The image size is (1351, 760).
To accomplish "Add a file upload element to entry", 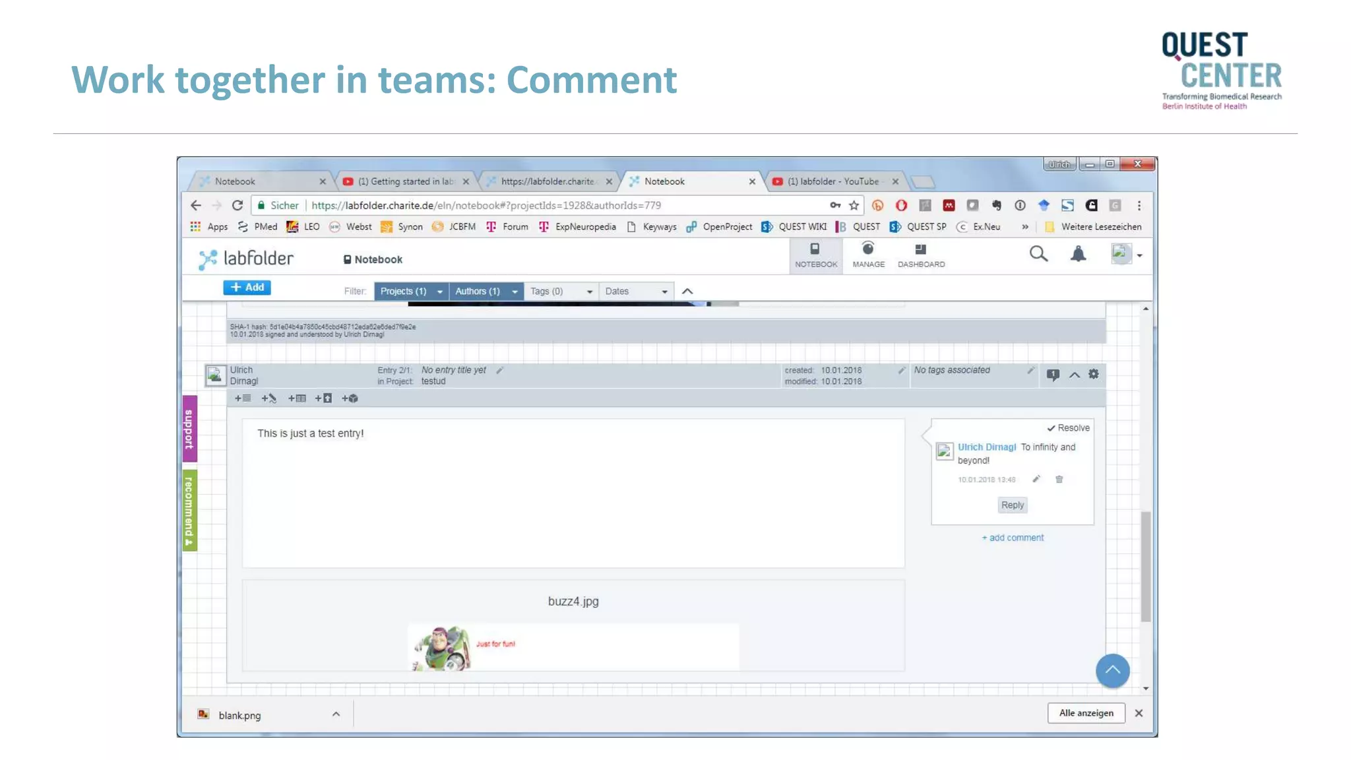I will tap(323, 398).
